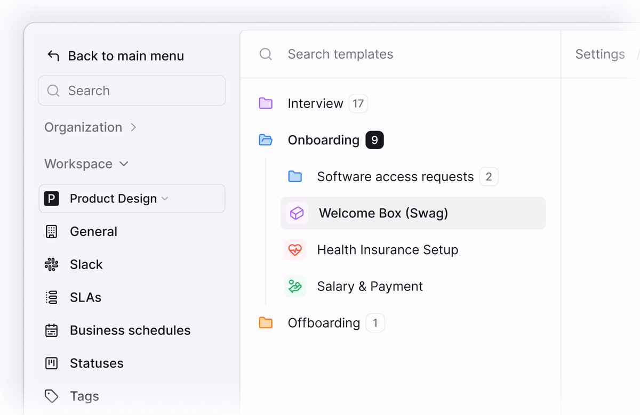
Task: Open the Product Design workspace dropdown
Action: (x=132, y=199)
